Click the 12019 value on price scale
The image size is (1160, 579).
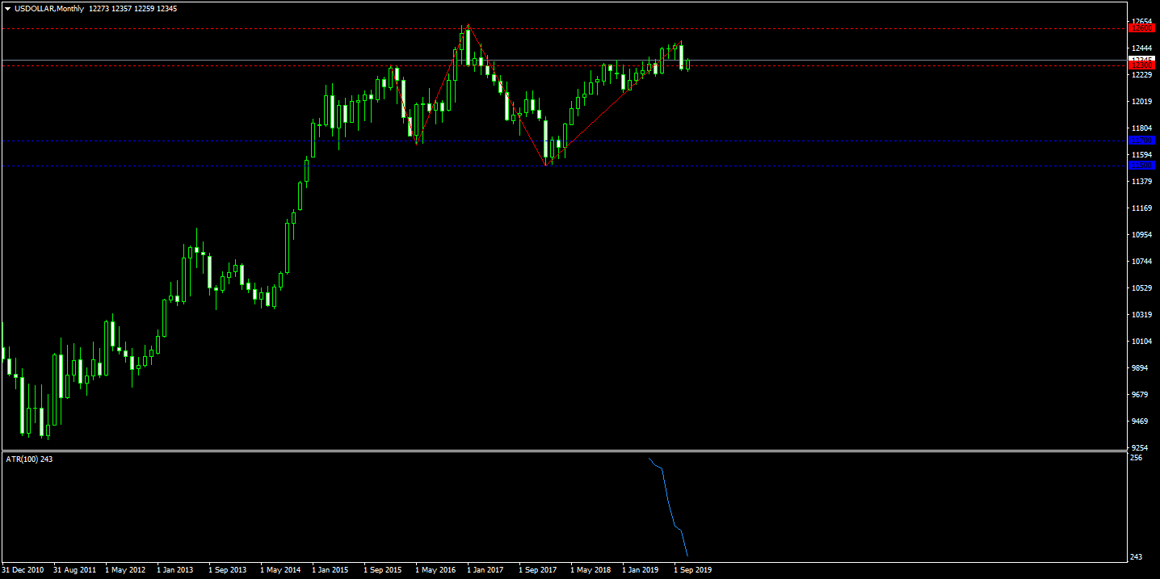coord(1141,102)
